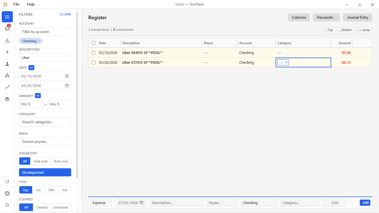
Task: Click the filters panel vertical scrollbar
Action: (77, 95)
